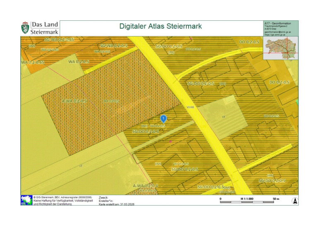
Task: Click the Das Land Steiermark wordmark
Action: click(x=45, y=28)
